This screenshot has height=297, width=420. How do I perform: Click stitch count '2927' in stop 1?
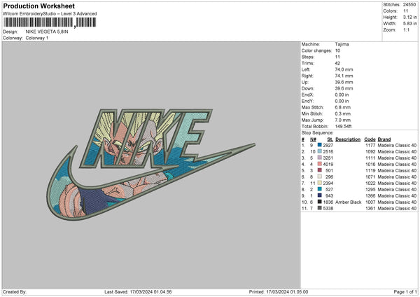tap(328, 145)
